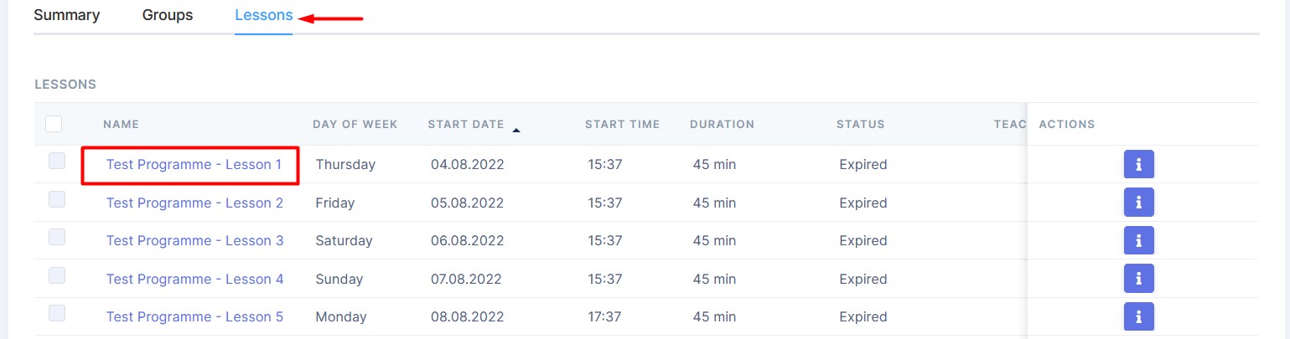The width and height of the screenshot is (1290, 339).
Task: Open info for Test Programme - Lesson 1
Action: (x=1138, y=165)
